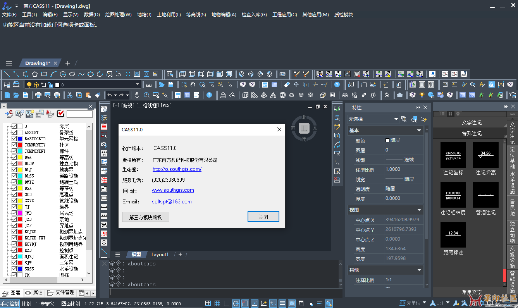Viewport: 518px width, 308px height.
Task: Add a new drawing tab with plus button
Action: 68,63
